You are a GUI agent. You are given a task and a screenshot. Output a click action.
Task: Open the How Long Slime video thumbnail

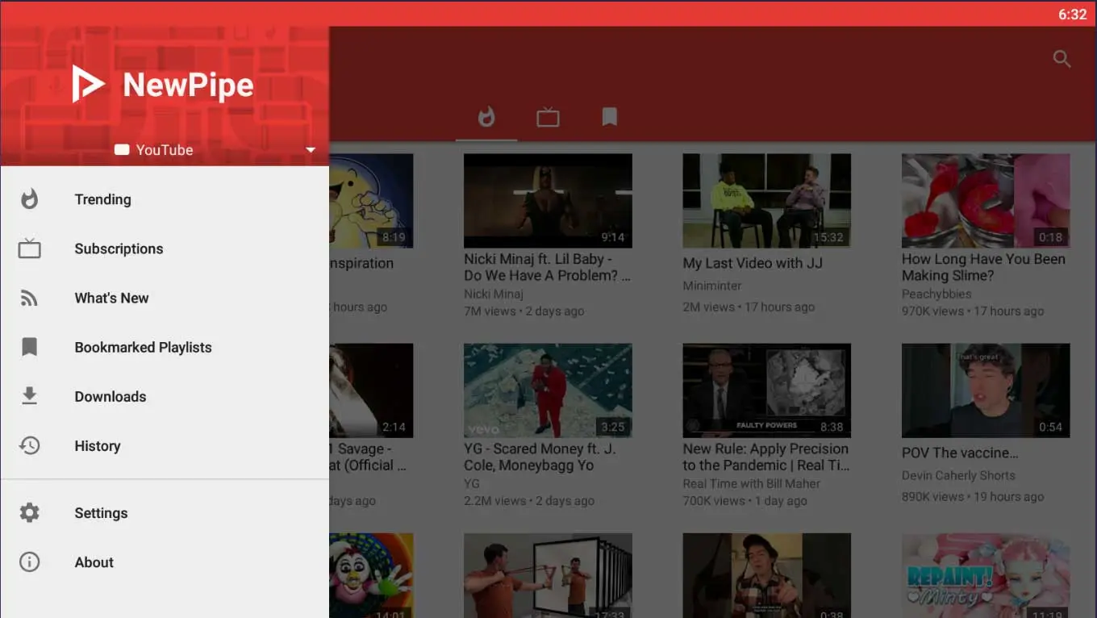pos(986,201)
